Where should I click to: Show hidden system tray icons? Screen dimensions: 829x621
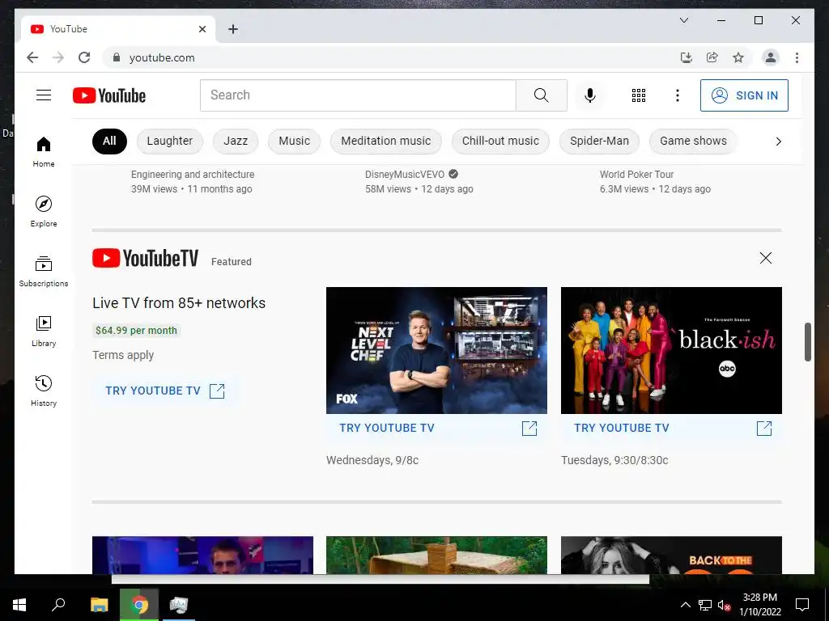click(x=685, y=605)
